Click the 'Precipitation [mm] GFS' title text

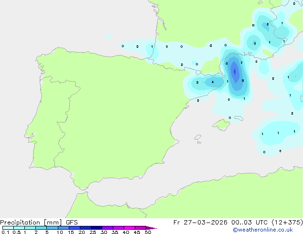pos(39,223)
